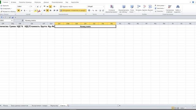Screen dimensions: 196x110
Task: Open the font color dropdown arrow
Action: (x=41, y=10)
